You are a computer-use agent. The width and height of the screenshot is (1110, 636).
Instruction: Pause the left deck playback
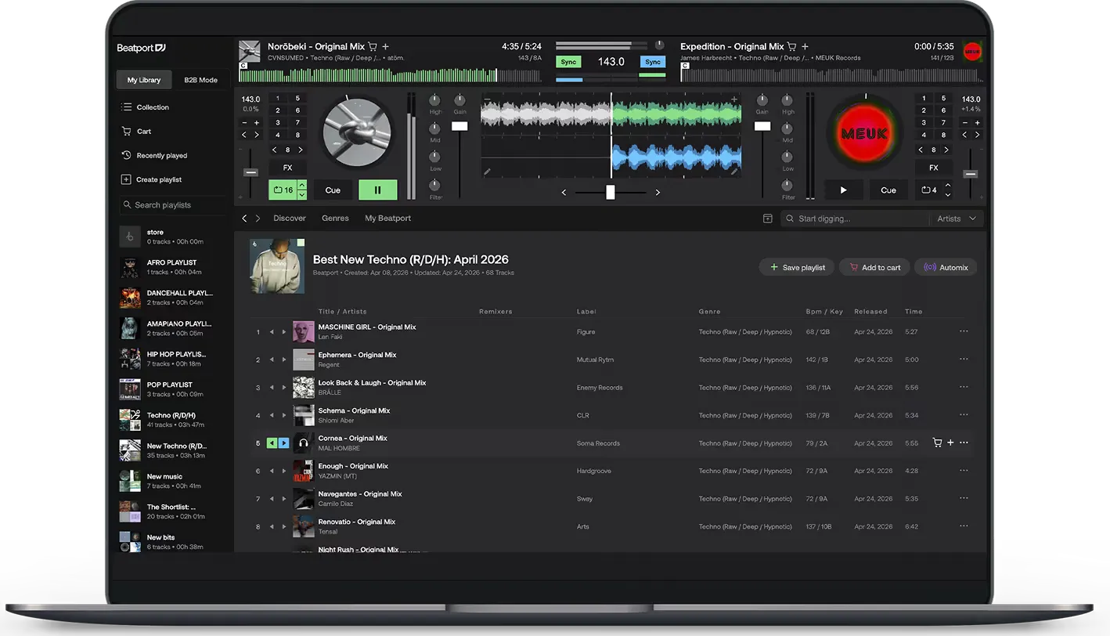[x=378, y=190]
